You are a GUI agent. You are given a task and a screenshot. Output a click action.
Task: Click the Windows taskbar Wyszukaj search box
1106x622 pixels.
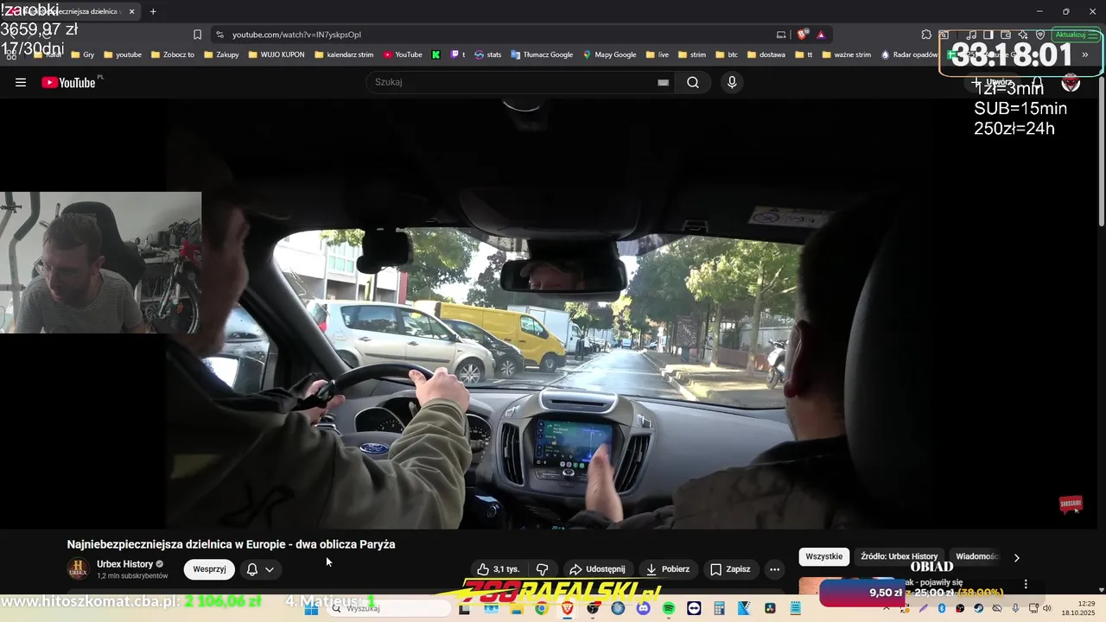[389, 608]
